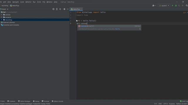Change CRLF line separator in status bar
This screenshot has height=105, width=188.
pyautogui.click(x=160, y=104)
